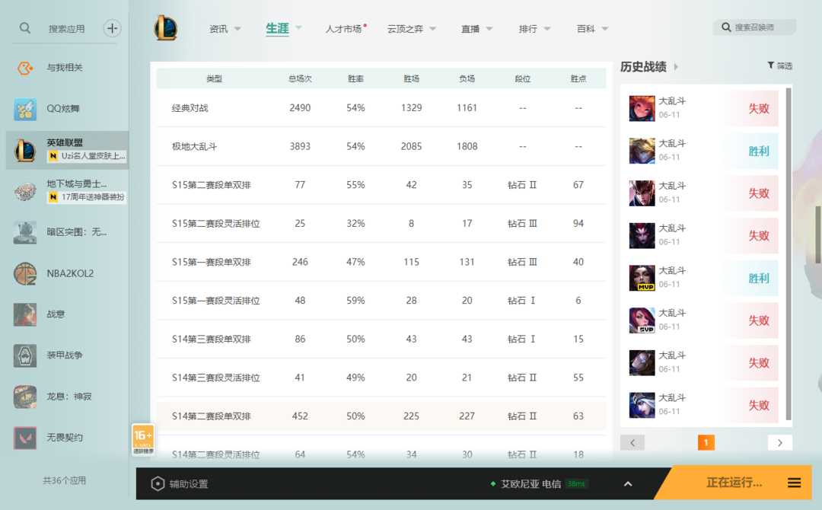This screenshot has height=510, width=822.
Task: Open the hamburger menu beside 正在运行
Action: tap(794, 483)
